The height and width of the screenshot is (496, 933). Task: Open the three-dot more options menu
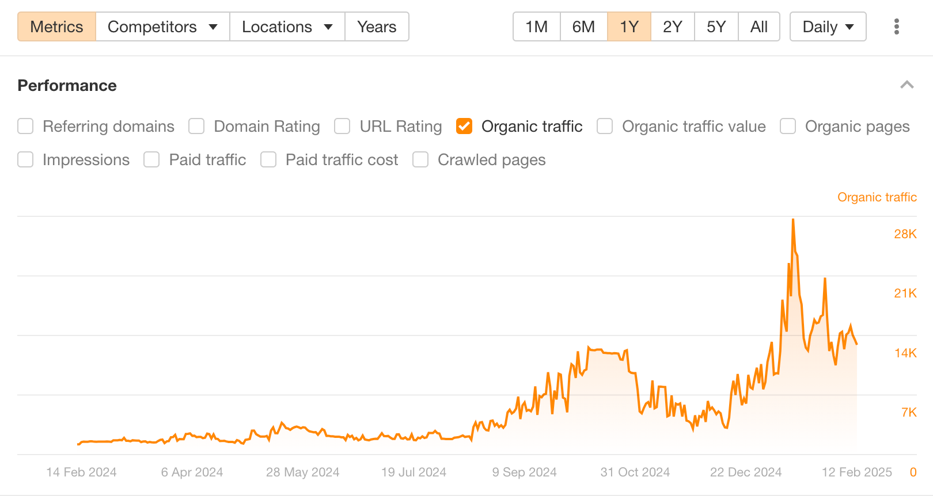(896, 26)
